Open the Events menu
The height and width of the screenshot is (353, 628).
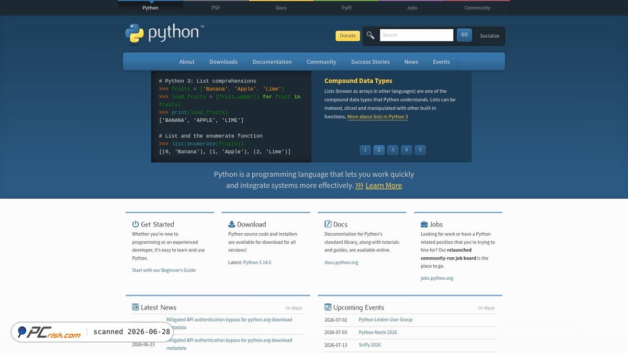point(441,62)
